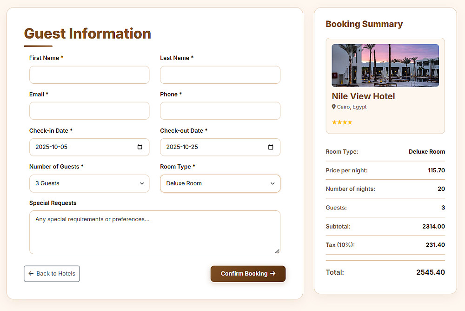465x311 pixels.
Task: Click the Special Requests text area
Action: pos(154,232)
